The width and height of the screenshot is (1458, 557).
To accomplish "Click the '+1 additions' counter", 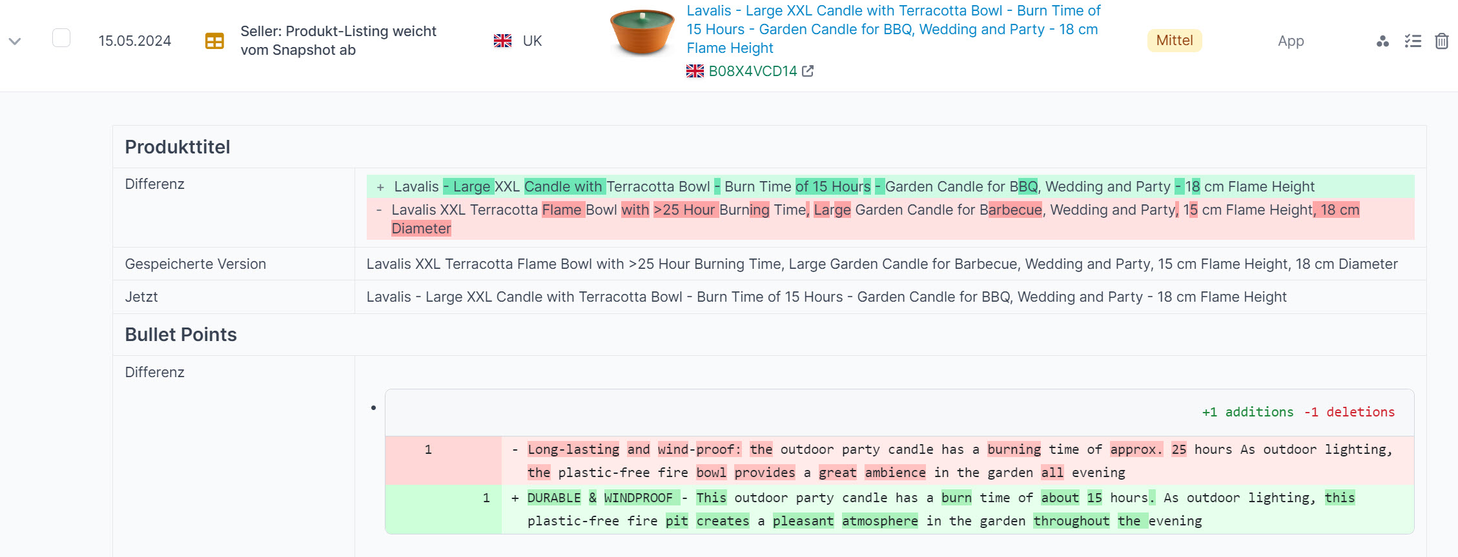I will [x=1248, y=412].
